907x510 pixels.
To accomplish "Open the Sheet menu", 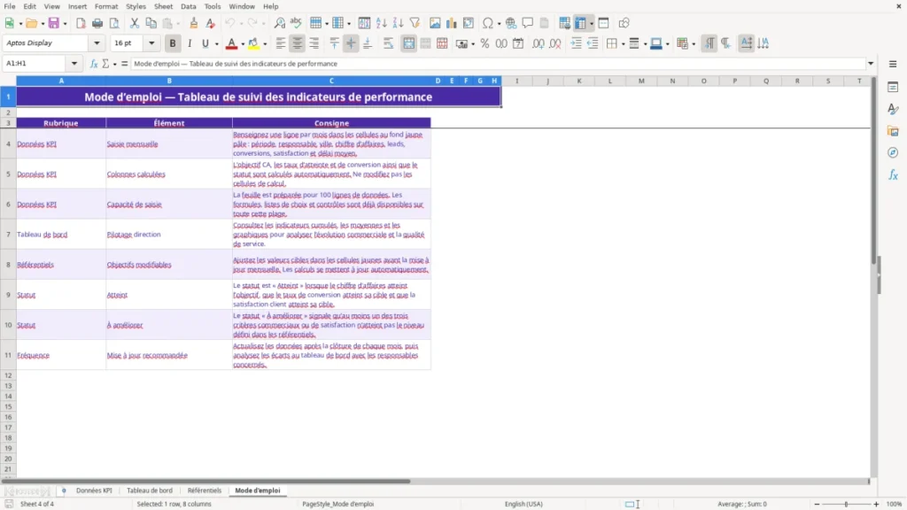I will pos(163,6).
